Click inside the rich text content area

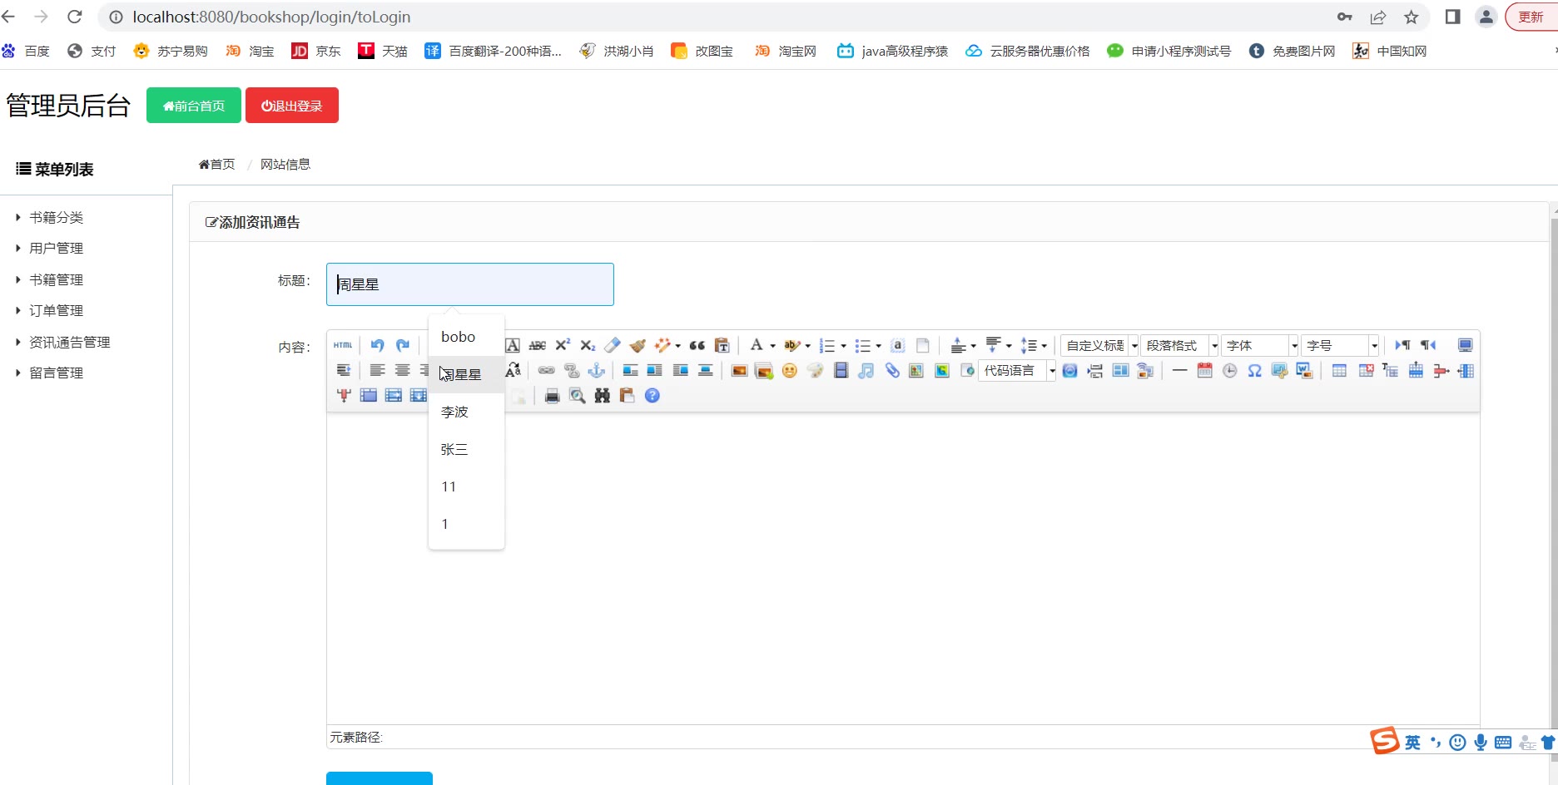click(x=903, y=569)
